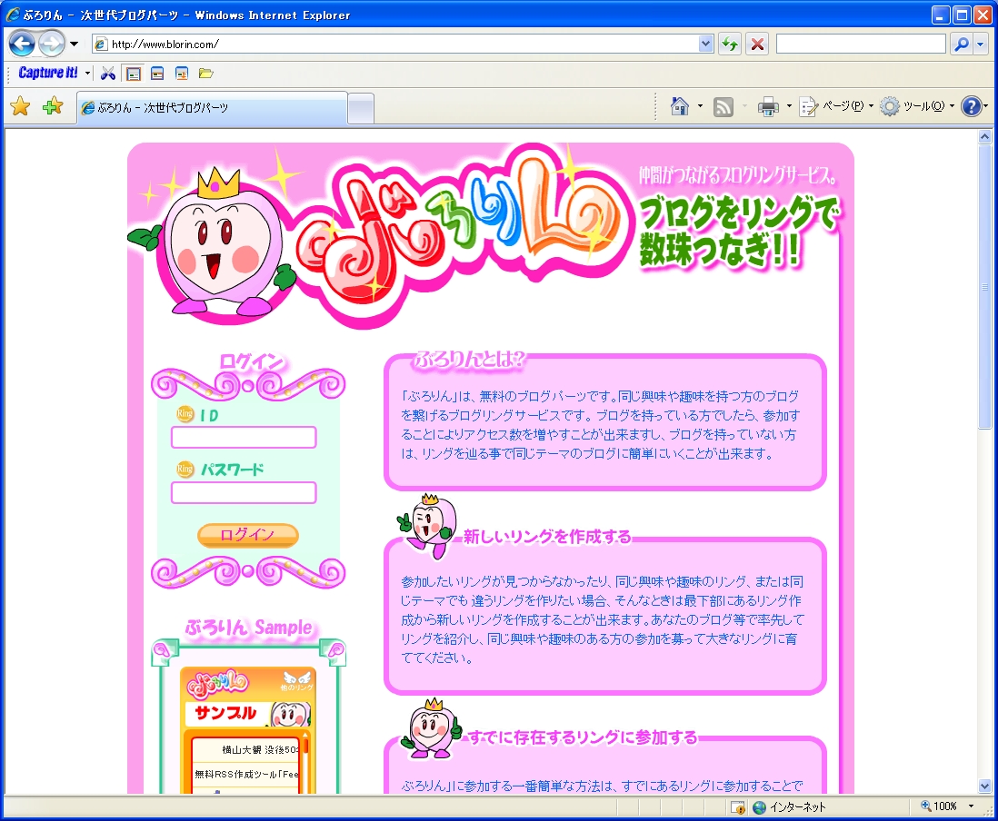Click the インターネット security zone in status bar
Image resolution: width=998 pixels, height=821 pixels.
pos(789,807)
